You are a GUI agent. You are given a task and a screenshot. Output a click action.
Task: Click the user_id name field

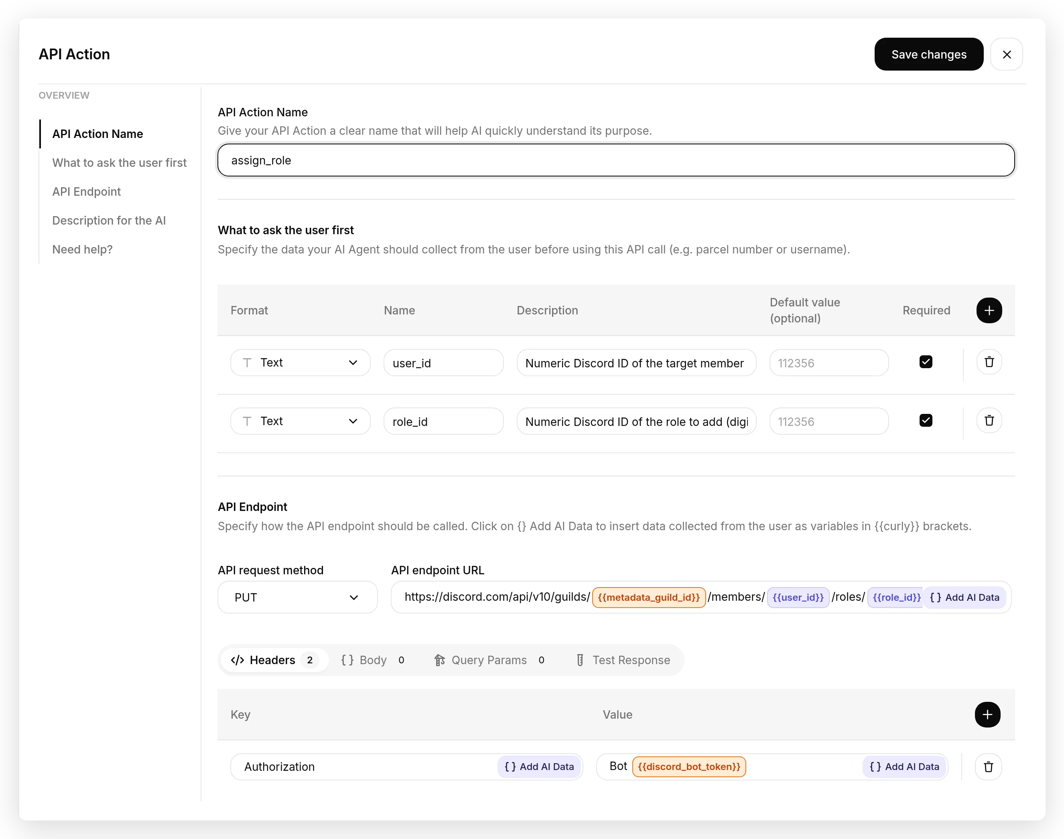pyautogui.click(x=443, y=363)
